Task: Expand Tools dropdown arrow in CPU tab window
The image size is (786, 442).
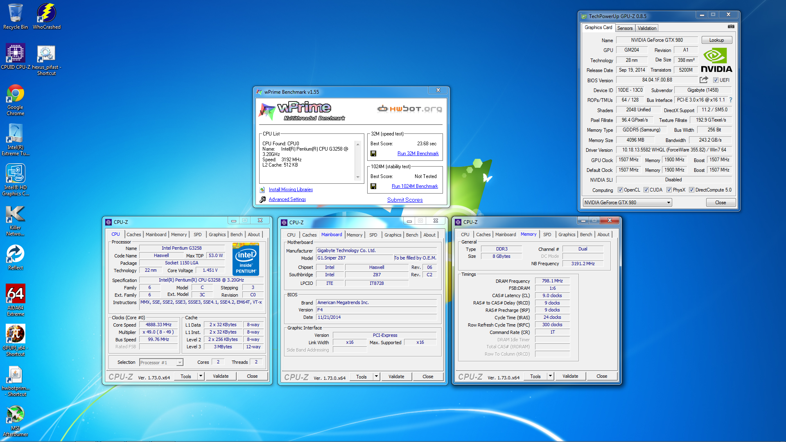Action: [201, 376]
